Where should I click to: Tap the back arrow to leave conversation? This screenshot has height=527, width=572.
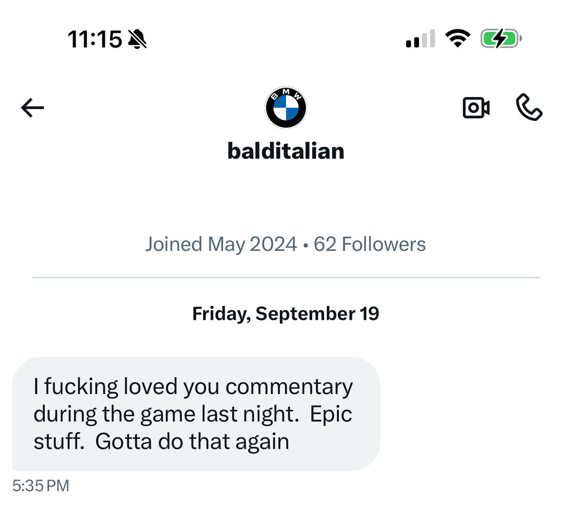(x=32, y=108)
